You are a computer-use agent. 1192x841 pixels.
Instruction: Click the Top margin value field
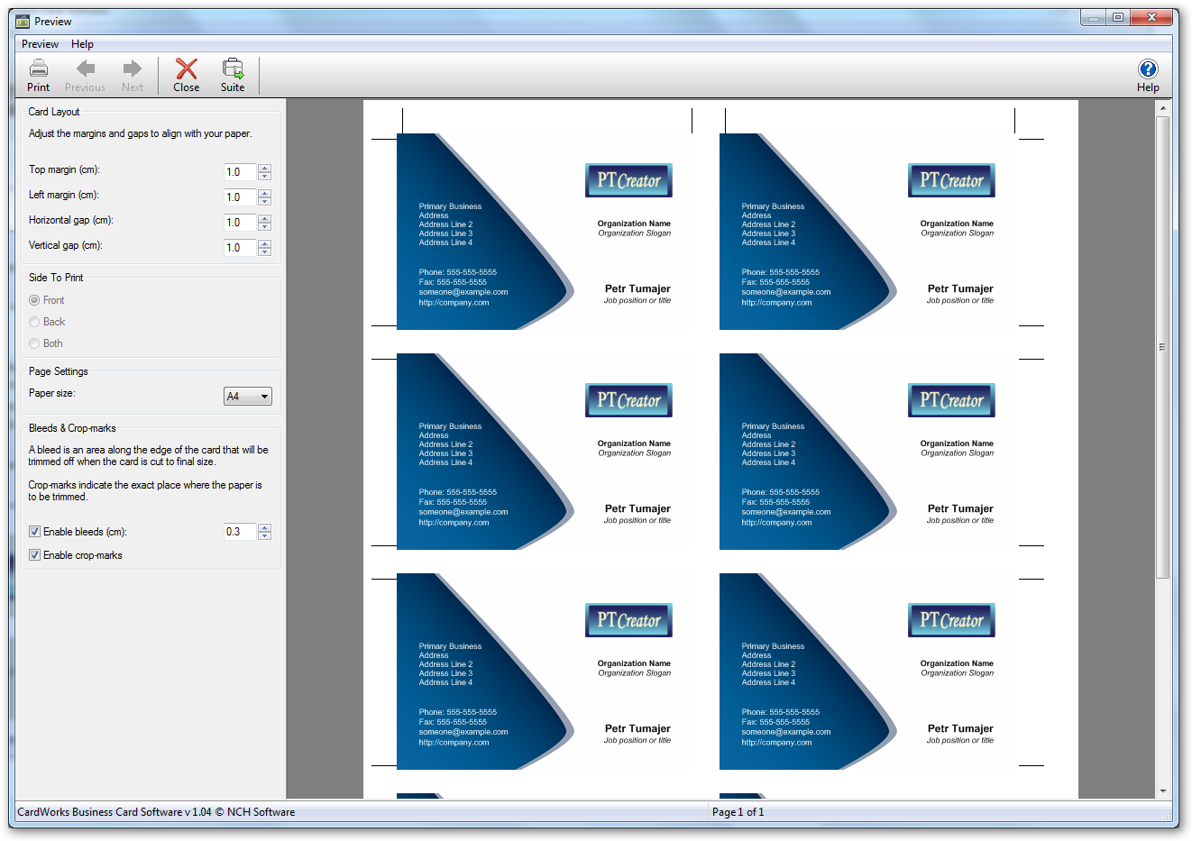coord(240,172)
